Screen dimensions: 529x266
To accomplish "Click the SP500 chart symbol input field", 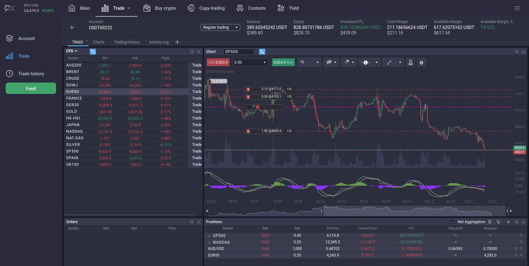I will coord(239,52).
